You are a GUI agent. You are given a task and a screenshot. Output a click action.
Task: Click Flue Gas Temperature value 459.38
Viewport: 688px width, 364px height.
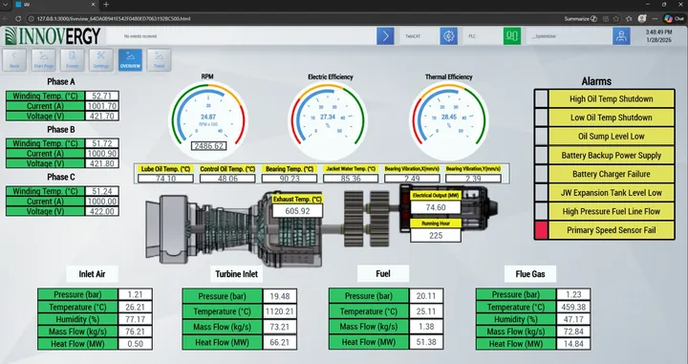point(573,307)
